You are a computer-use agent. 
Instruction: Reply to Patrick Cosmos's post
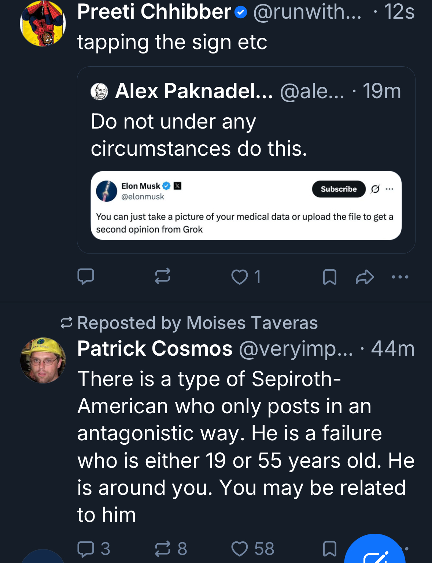click(x=86, y=549)
